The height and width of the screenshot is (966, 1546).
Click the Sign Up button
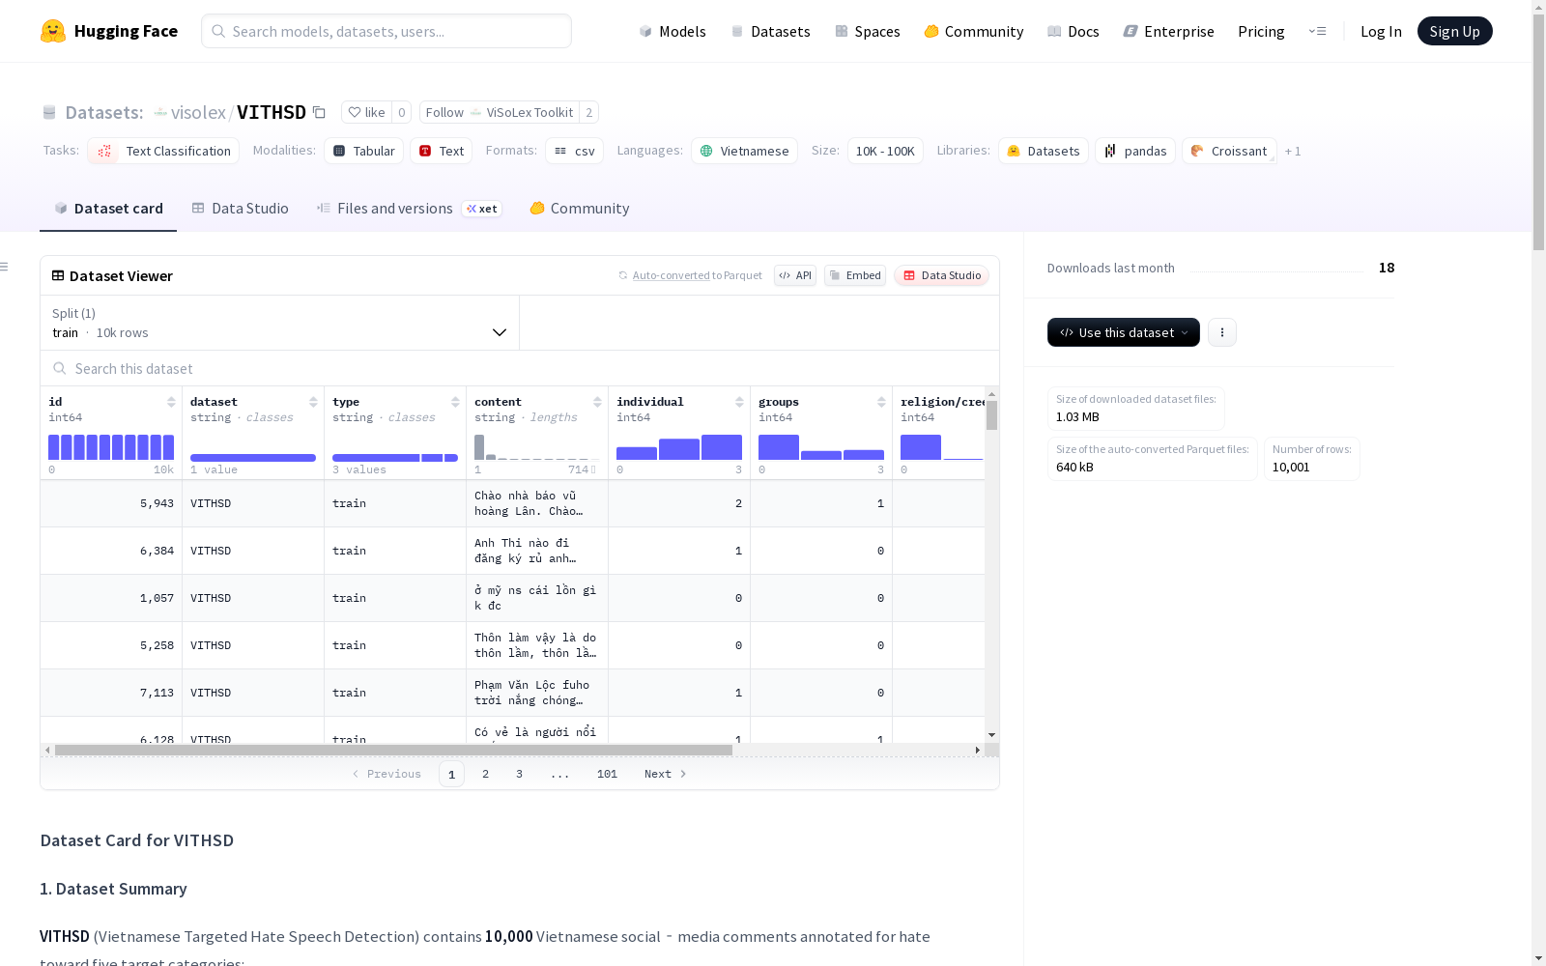[x=1454, y=31]
